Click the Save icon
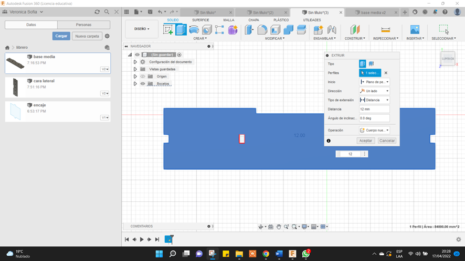 click(x=150, y=12)
